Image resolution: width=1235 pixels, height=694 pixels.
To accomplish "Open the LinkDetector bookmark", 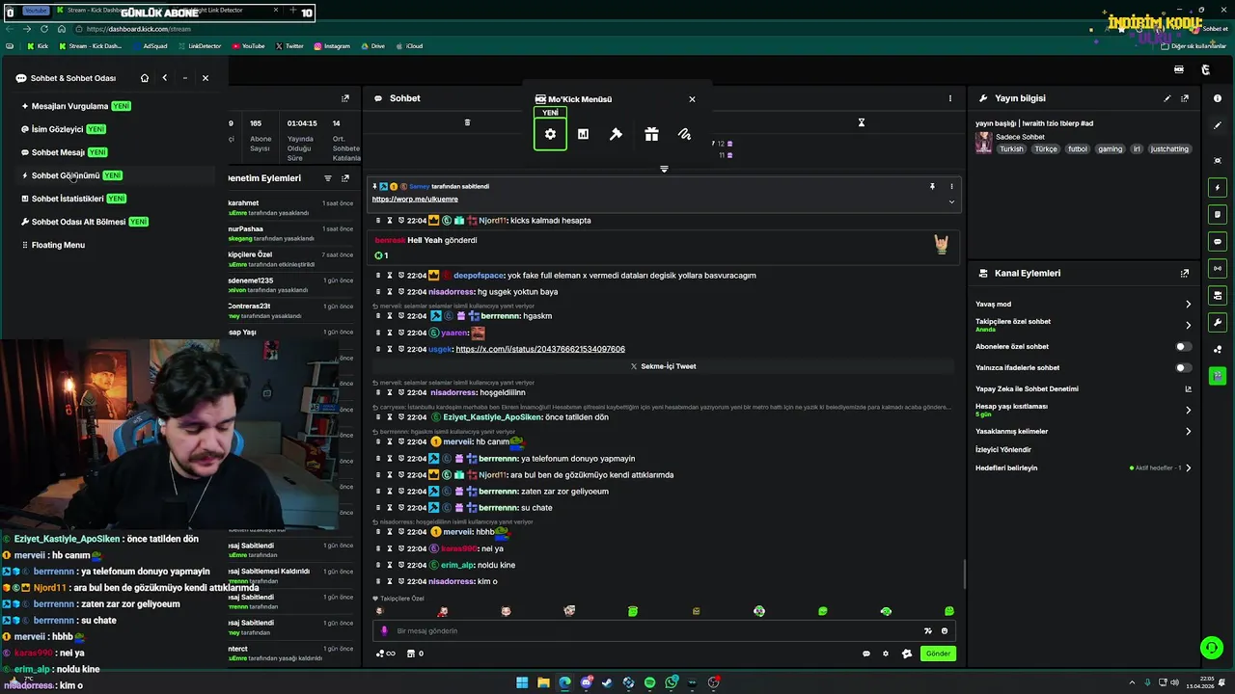I will tap(199, 45).
